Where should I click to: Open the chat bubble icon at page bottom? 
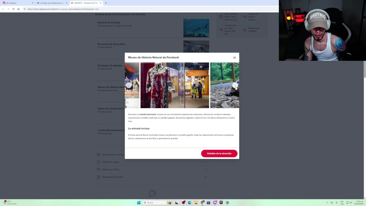152,194
